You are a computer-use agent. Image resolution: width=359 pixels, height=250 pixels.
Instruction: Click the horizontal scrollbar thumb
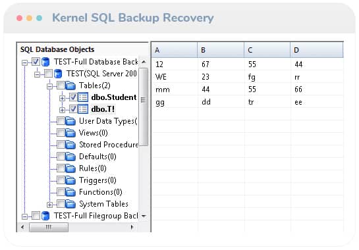coord(49,228)
